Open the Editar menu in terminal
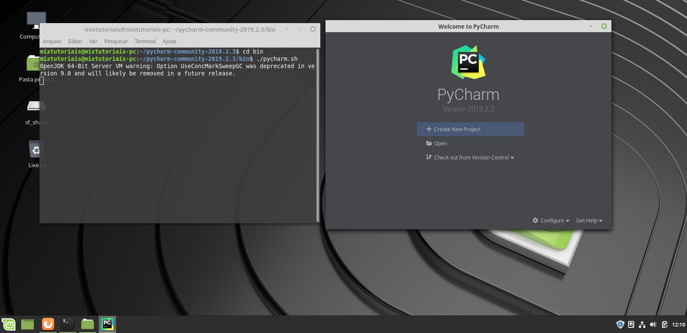 [x=75, y=41]
